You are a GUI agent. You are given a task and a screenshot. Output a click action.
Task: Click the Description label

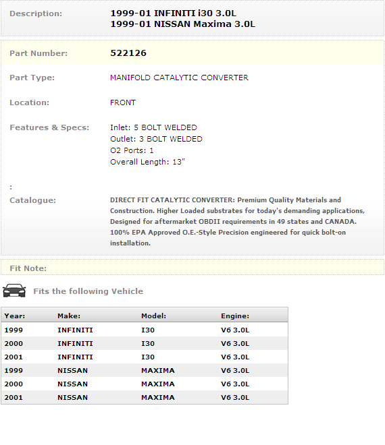pos(36,13)
